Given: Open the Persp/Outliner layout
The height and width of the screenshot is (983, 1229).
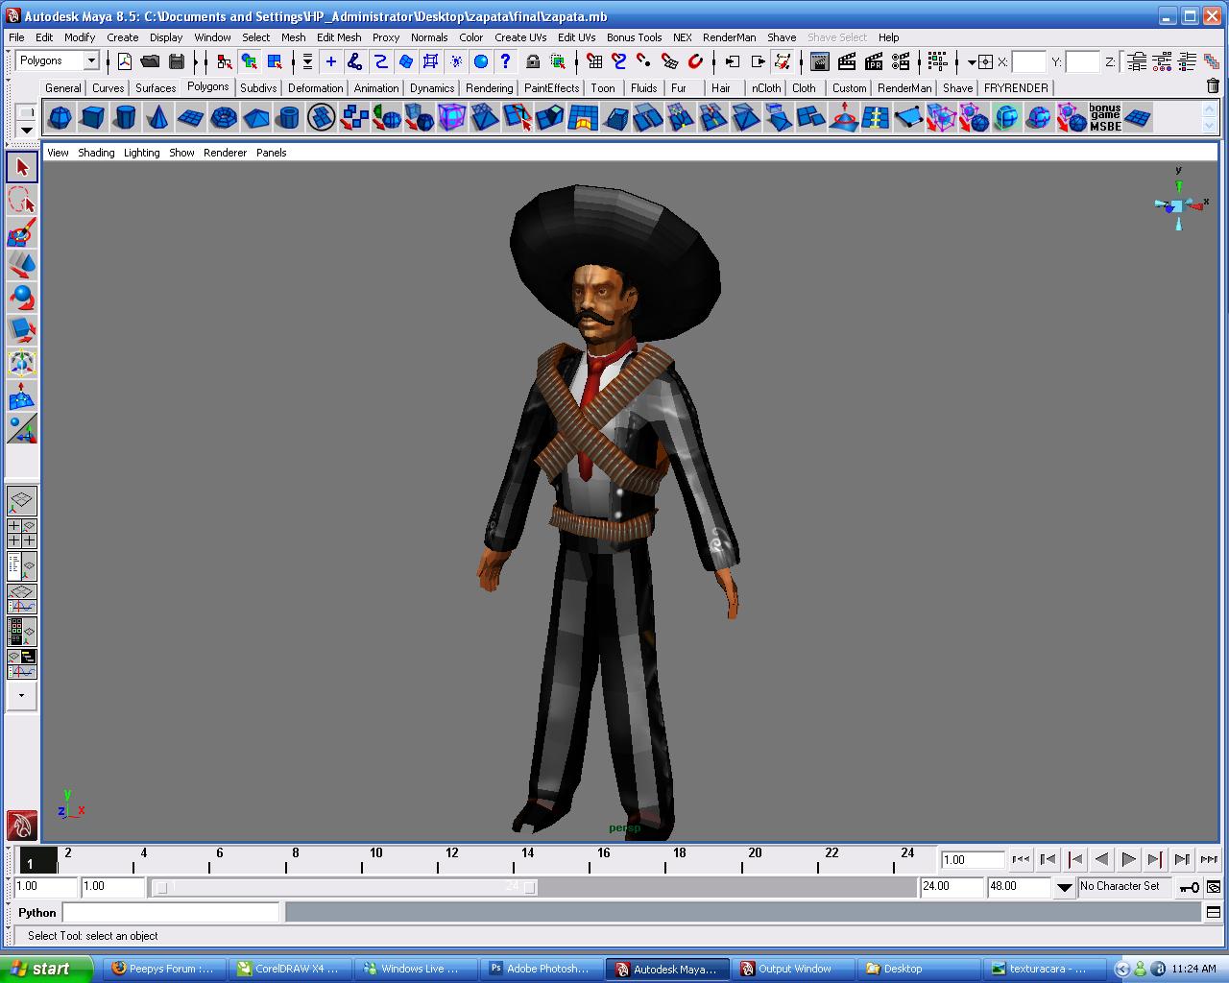Looking at the screenshot, I should click(x=22, y=565).
